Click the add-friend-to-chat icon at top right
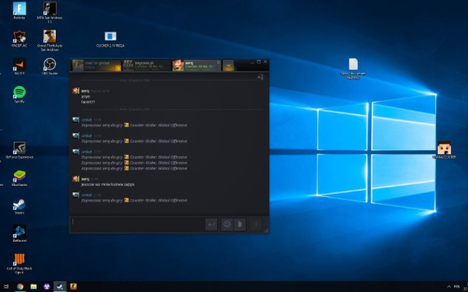The width and height of the screenshot is (468, 292). tap(260, 77)
